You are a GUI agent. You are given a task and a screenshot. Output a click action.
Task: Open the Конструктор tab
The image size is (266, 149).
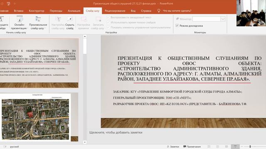37,11
